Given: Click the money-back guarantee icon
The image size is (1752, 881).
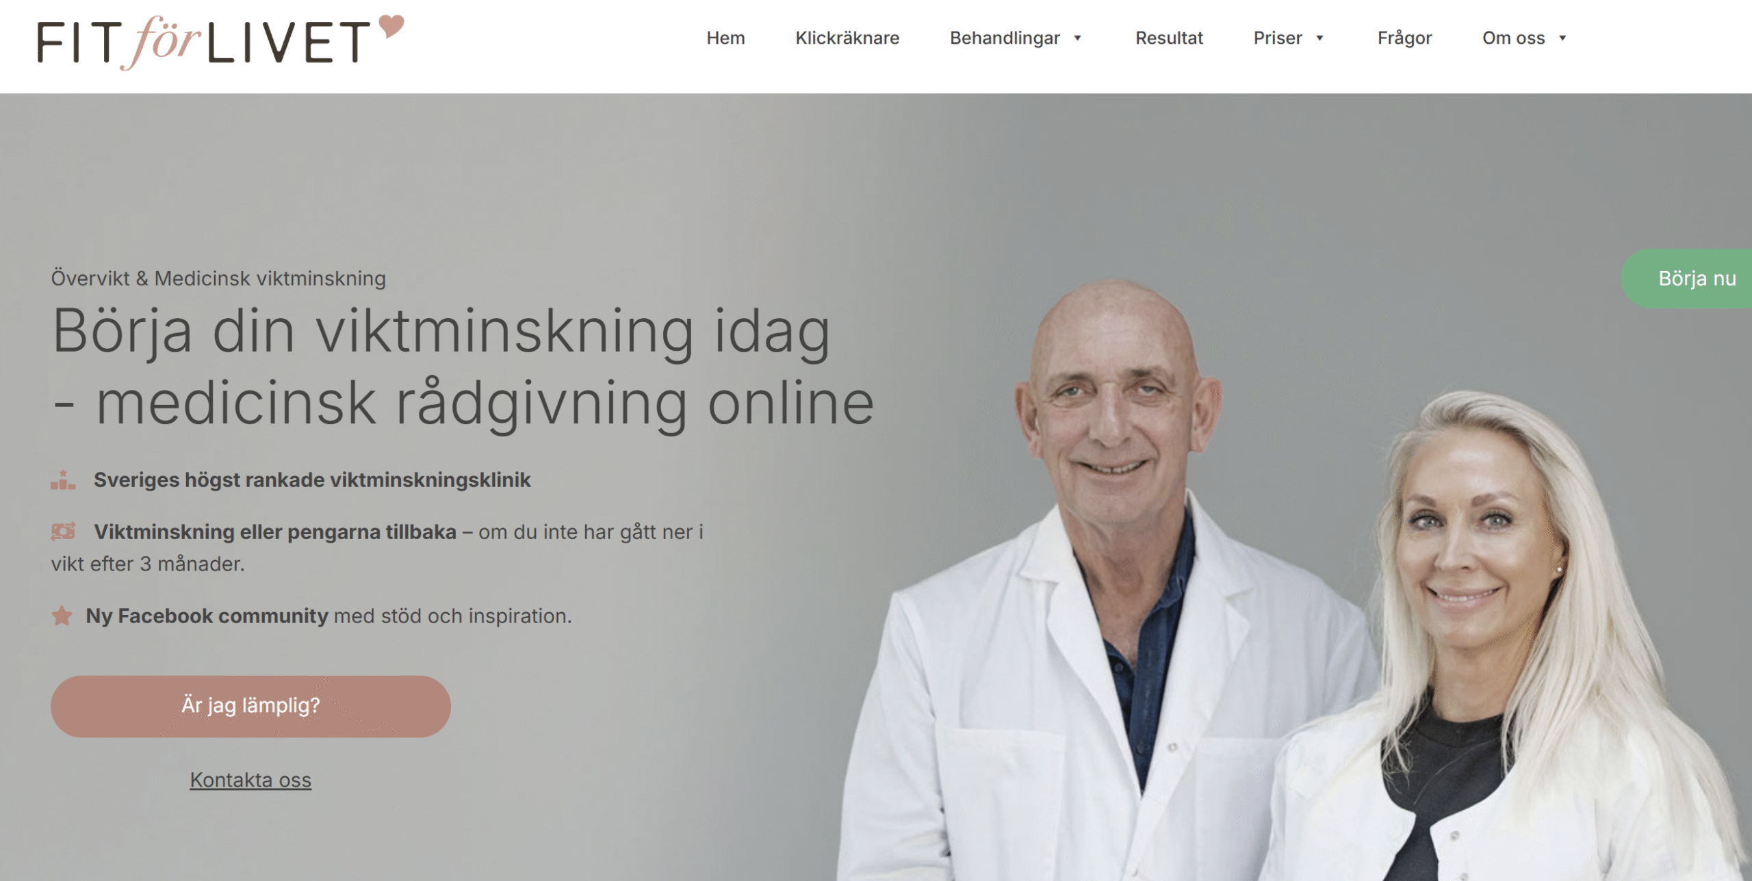Looking at the screenshot, I should click(x=63, y=531).
